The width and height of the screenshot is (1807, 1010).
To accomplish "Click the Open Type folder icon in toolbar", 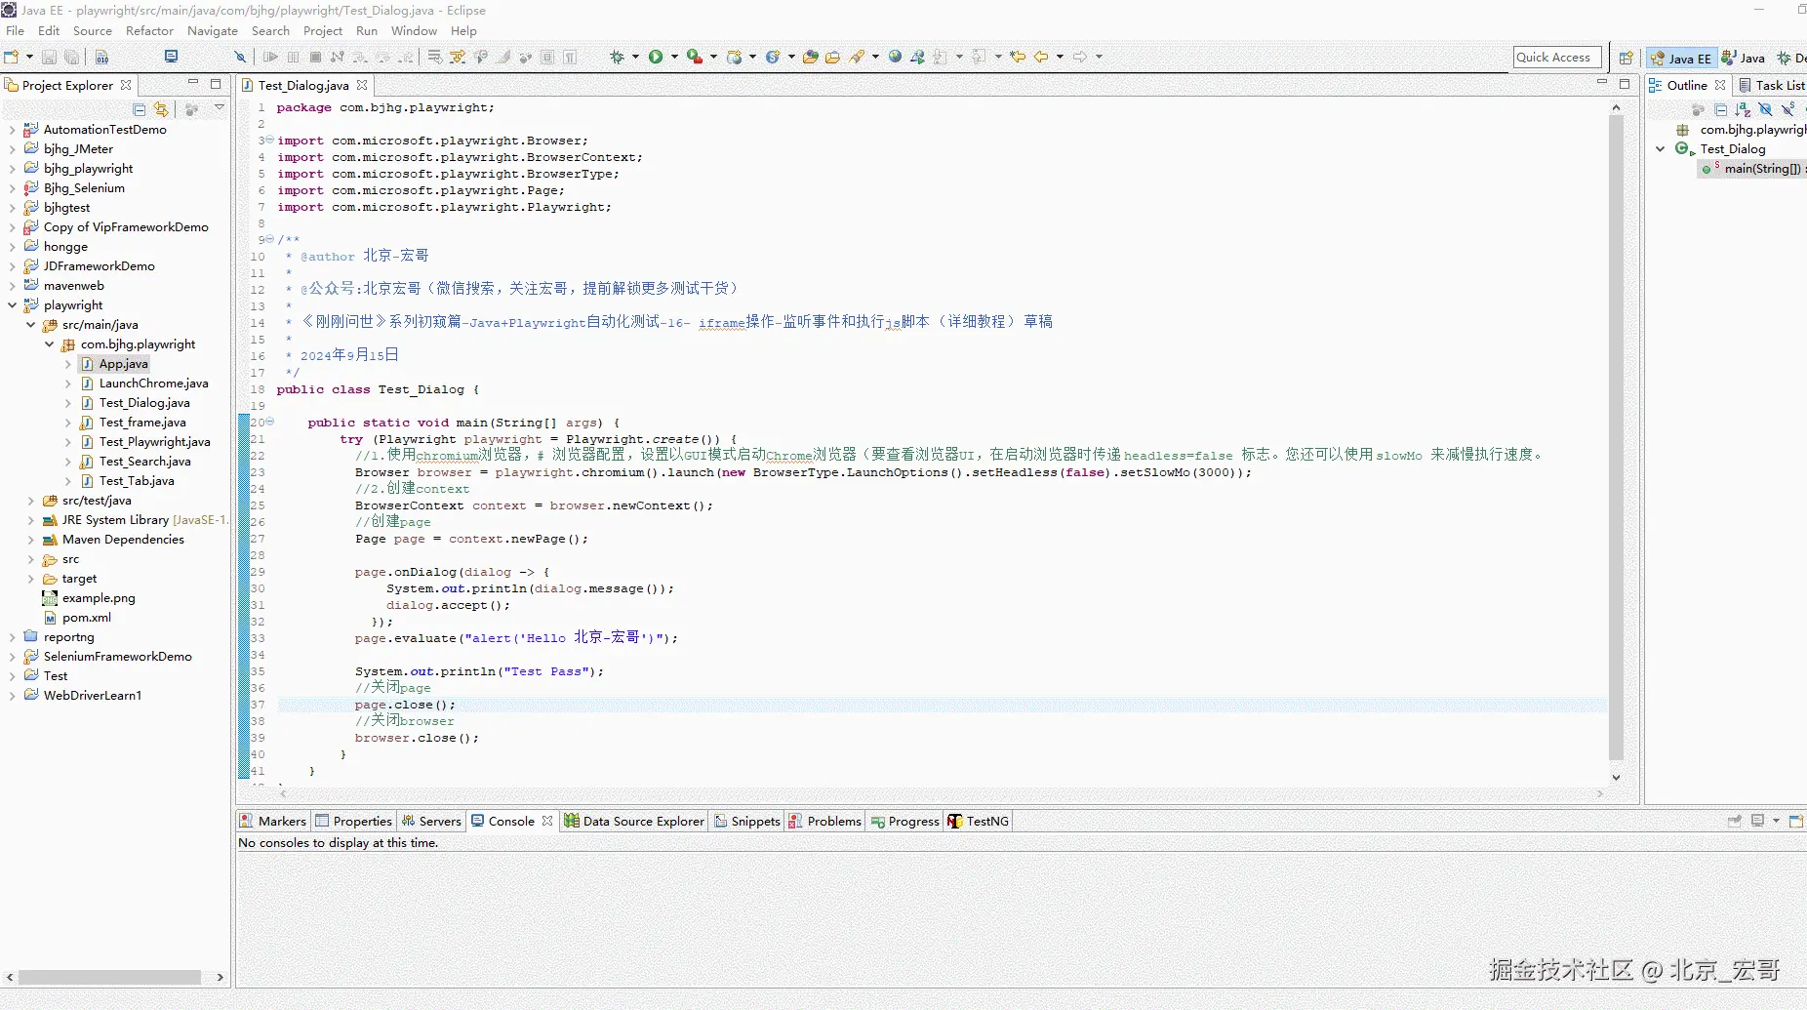I will tap(810, 57).
